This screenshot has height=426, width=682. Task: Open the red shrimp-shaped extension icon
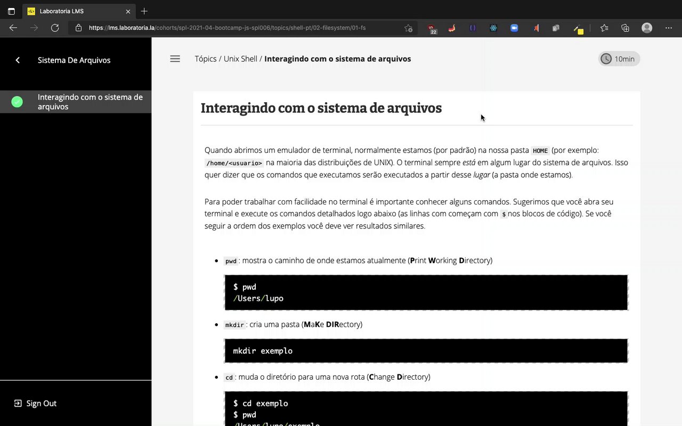(x=452, y=28)
